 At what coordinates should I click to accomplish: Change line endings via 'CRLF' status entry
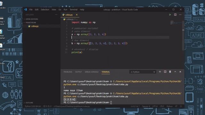(x=162, y=106)
